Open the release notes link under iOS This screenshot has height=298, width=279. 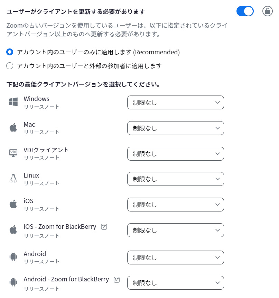pos(41,209)
